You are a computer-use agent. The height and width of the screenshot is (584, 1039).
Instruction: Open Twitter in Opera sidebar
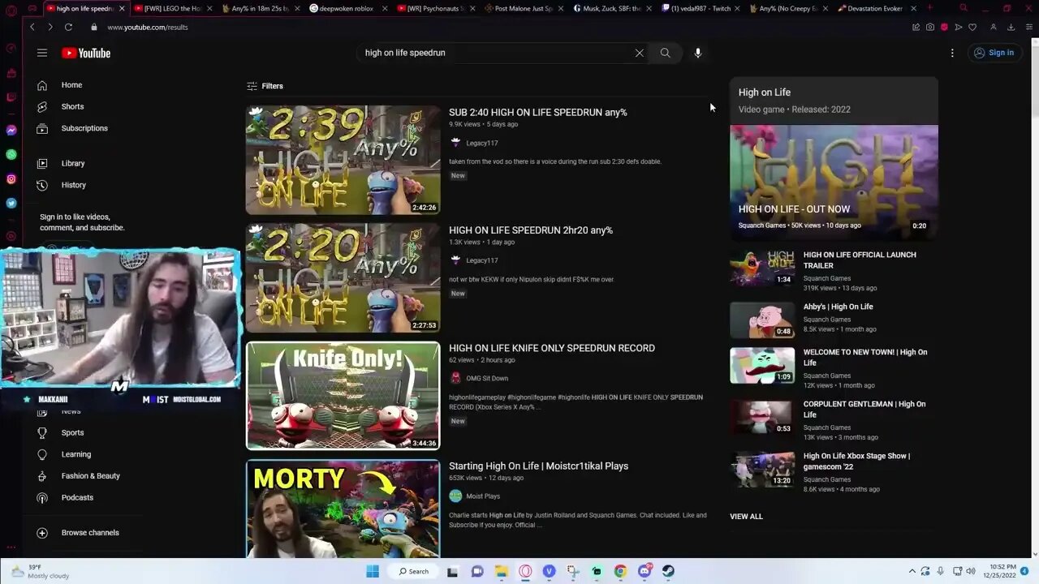11,204
